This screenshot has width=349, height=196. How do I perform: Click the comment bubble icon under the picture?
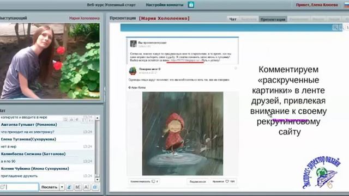click(x=153, y=181)
